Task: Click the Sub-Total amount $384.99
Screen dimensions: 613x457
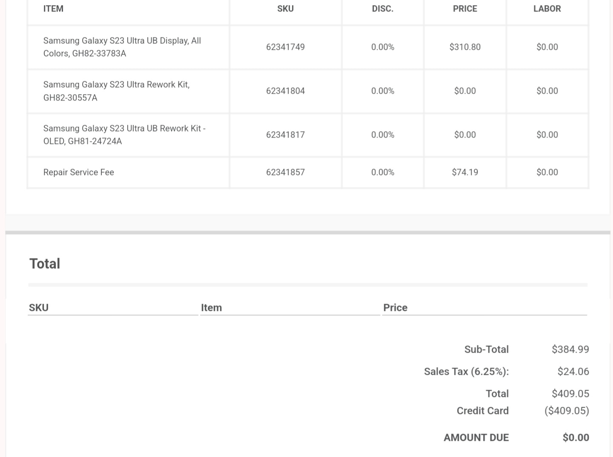Action: click(570, 349)
